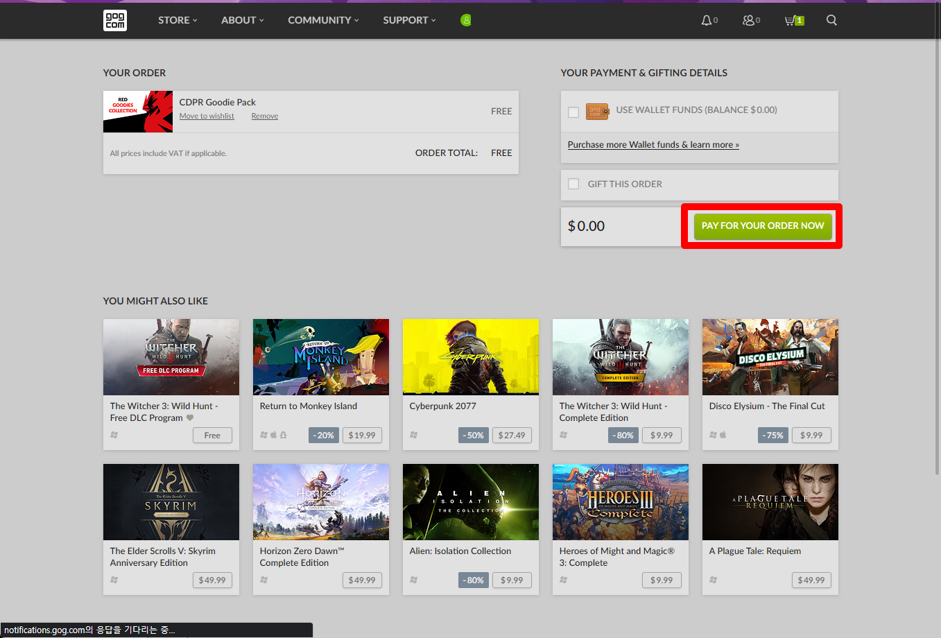Viewport: 941px width, 638px height.
Task: Click the $9.99 price on Heroes of Might and Magic 3
Action: point(662,580)
